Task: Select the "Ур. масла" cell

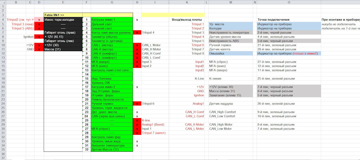Action: pos(231,24)
